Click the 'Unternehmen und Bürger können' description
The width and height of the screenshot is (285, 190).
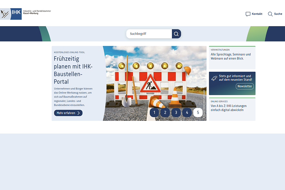tap(73, 97)
